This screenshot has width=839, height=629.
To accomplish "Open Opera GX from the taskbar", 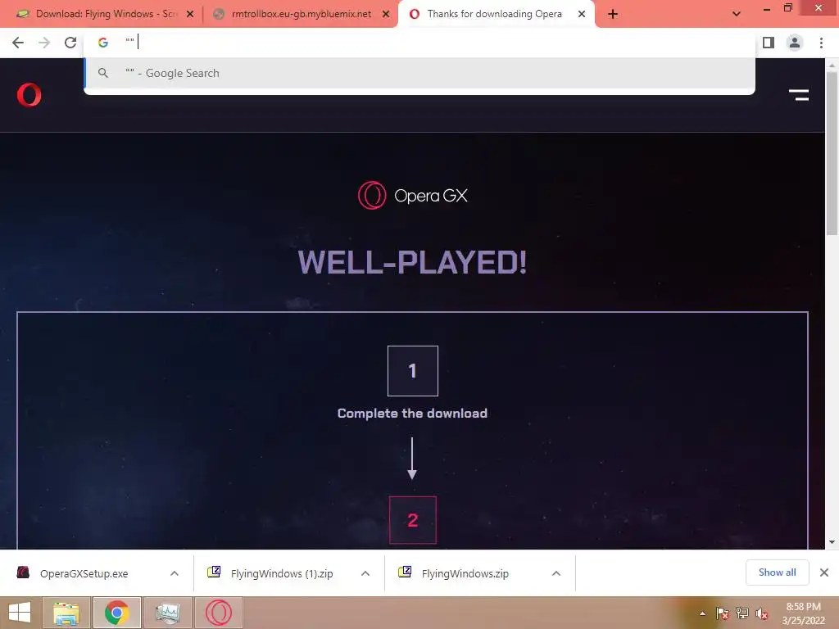I will pyautogui.click(x=218, y=613).
